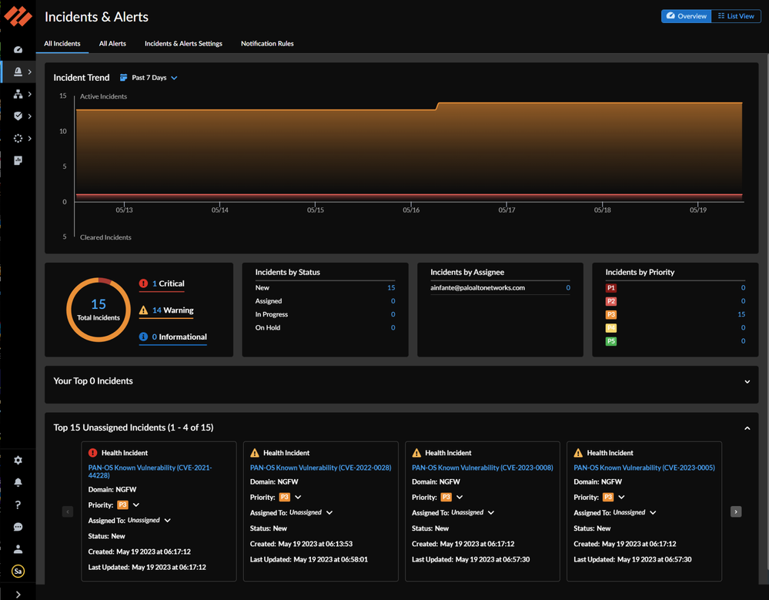The width and height of the screenshot is (769, 600).
Task: Click the 14 Warning incidents count
Action: coord(156,310)
